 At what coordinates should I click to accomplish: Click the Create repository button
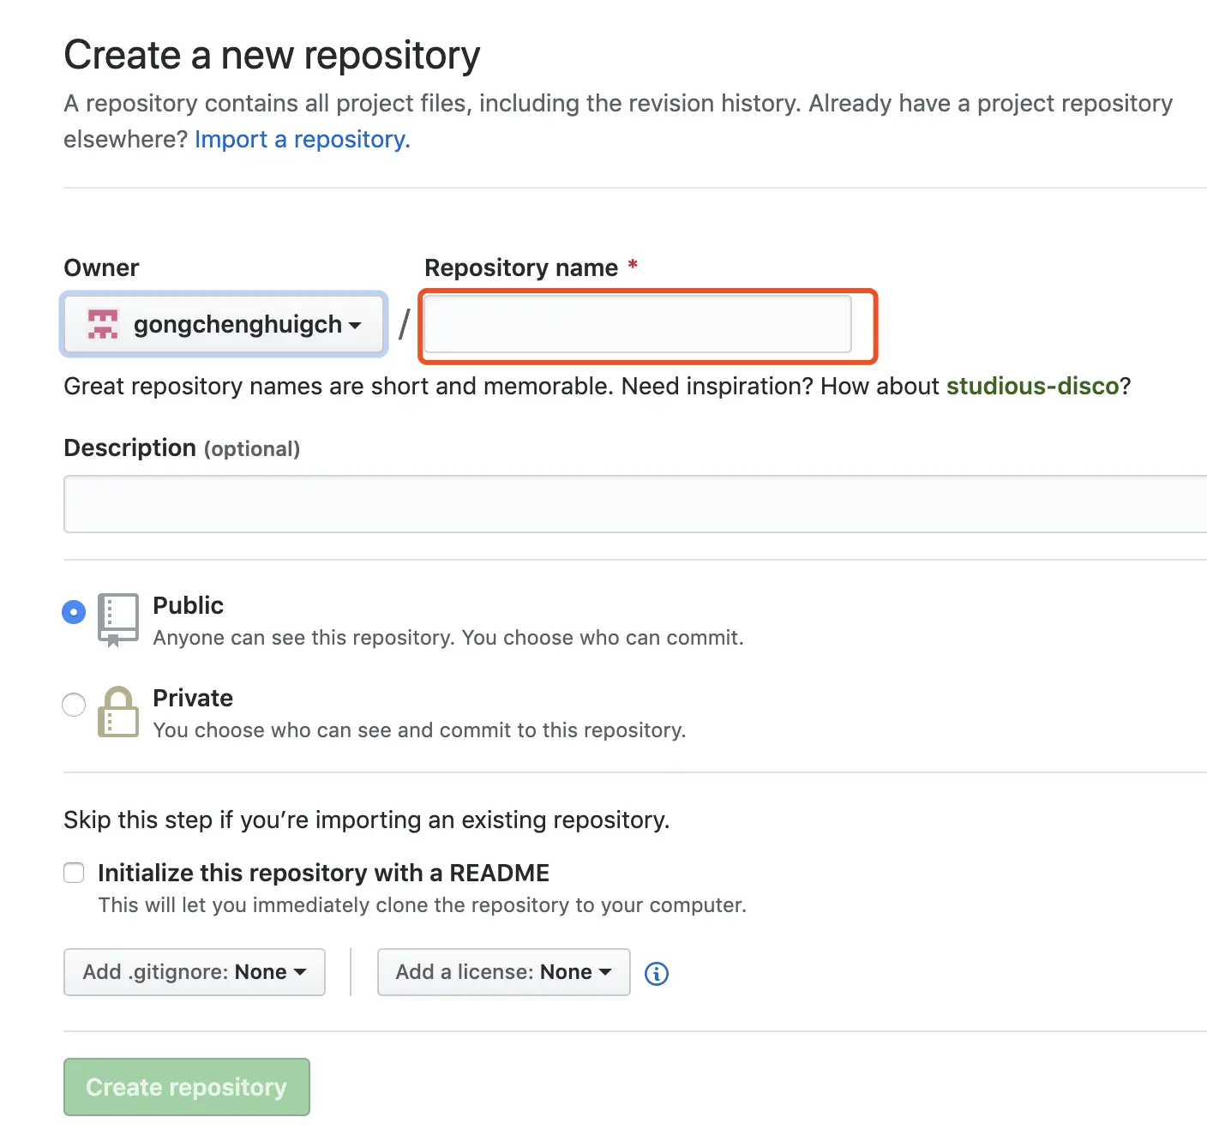pos(186,1086)
